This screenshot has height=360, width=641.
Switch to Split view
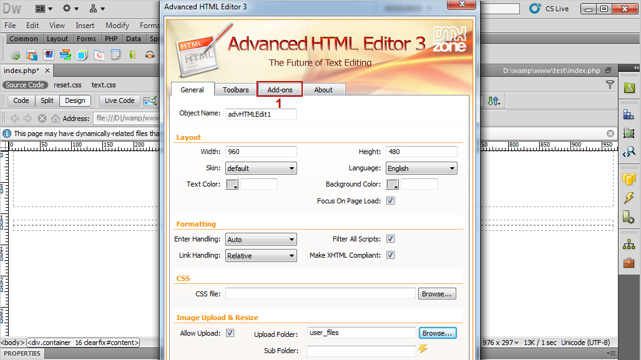coord(47,100)
